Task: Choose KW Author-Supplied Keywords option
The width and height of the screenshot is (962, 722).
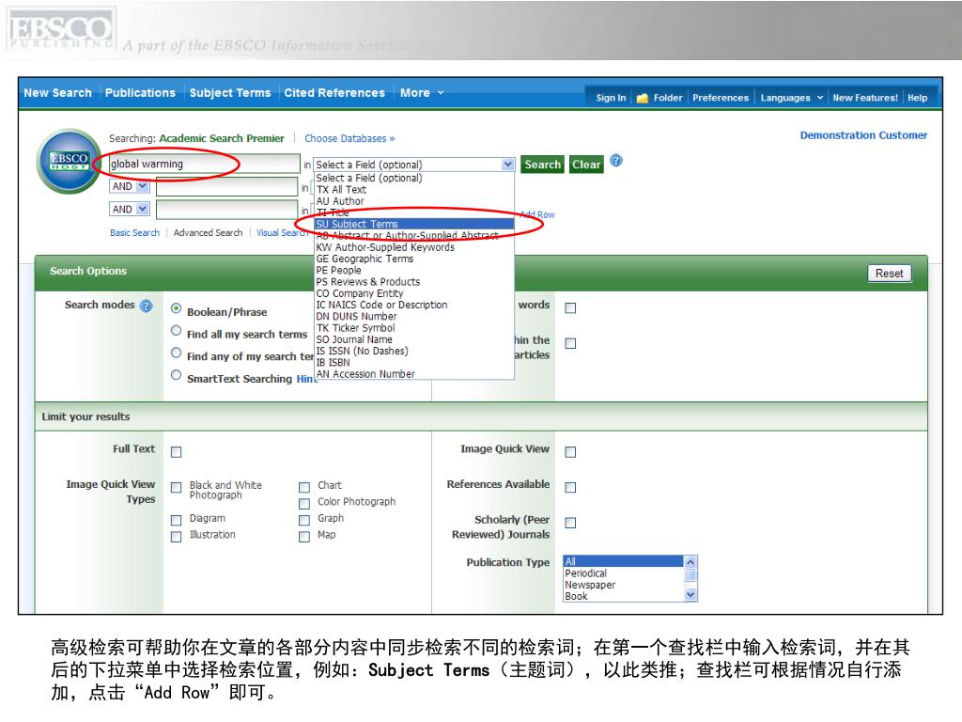Action: tap(414, 247)
